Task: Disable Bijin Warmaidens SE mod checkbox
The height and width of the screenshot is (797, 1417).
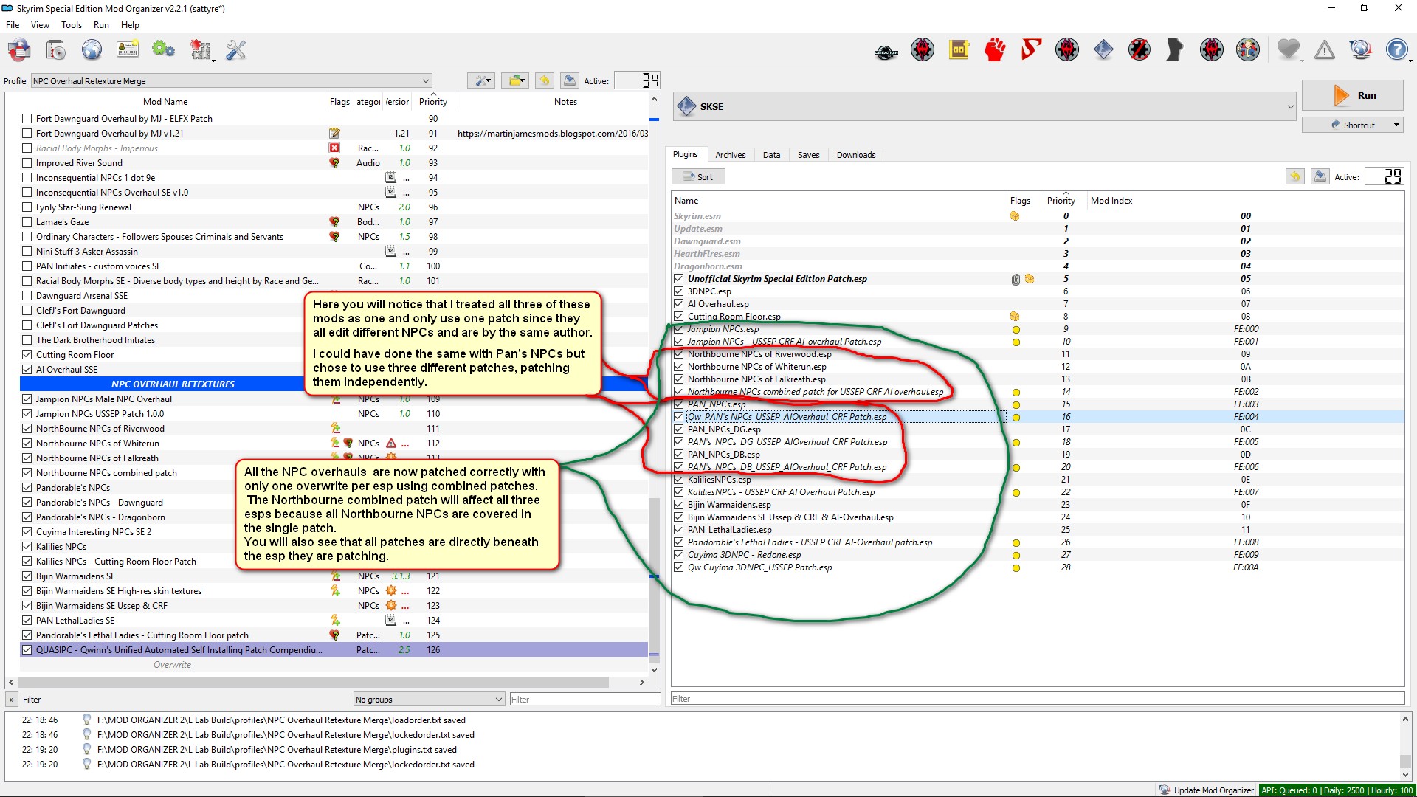Action: [x=27, y=576]
